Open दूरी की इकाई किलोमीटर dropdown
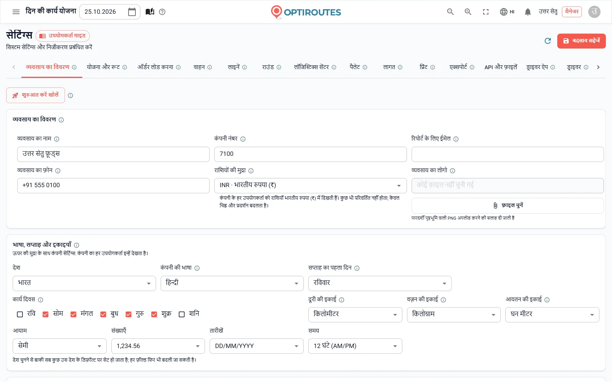Image resolution: width=612 pixels, height=382 pixels. [x=355, y=314]
